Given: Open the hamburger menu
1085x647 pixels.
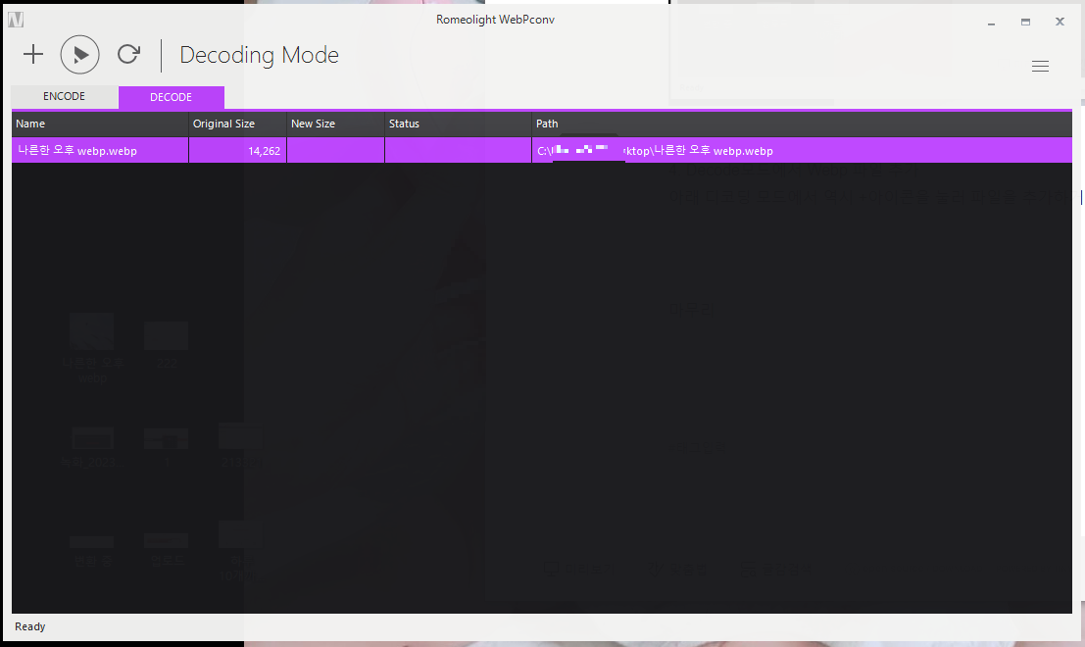Looking at the screenshot, I should (x=1040, y=67).
